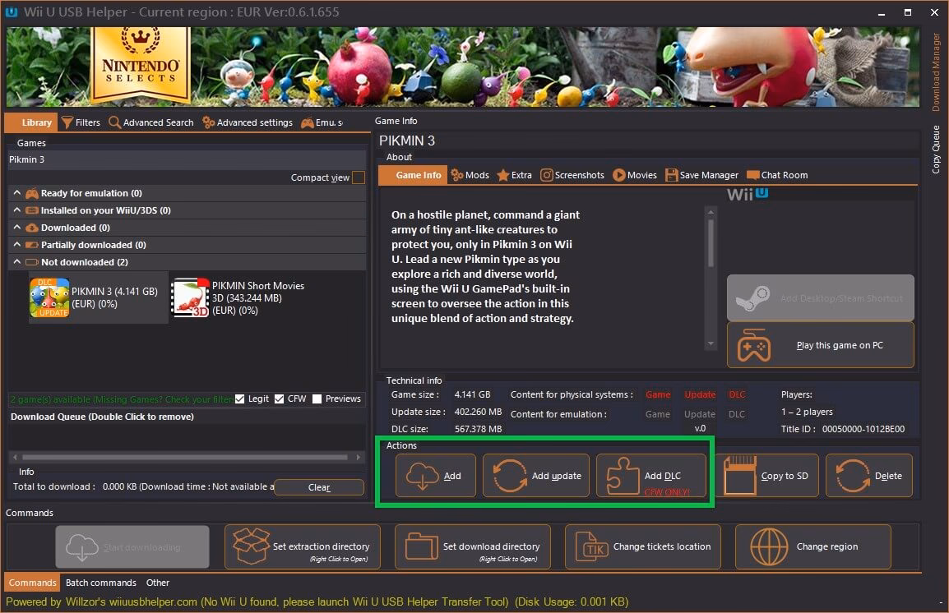Toggle the Compact view checkbox
This screenshot has height=613, width=949.
coord(359,177)
